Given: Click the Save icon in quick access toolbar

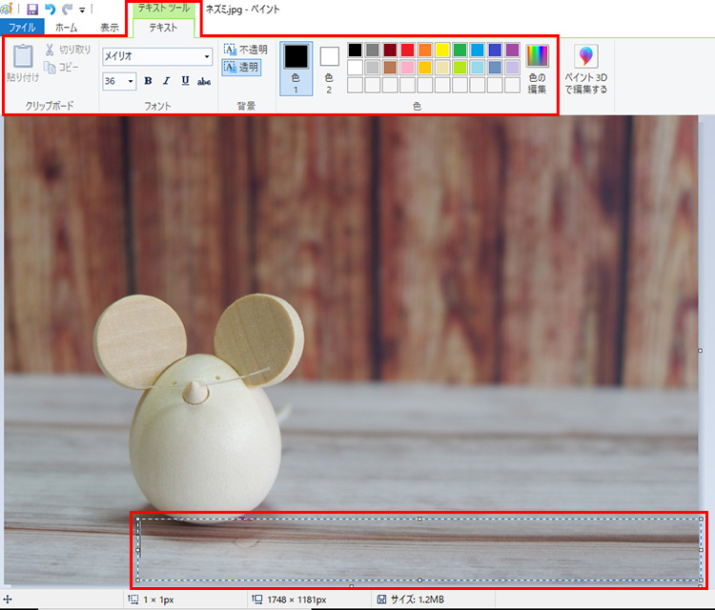Looking at the screenshot, I should (x=31, y=9).
